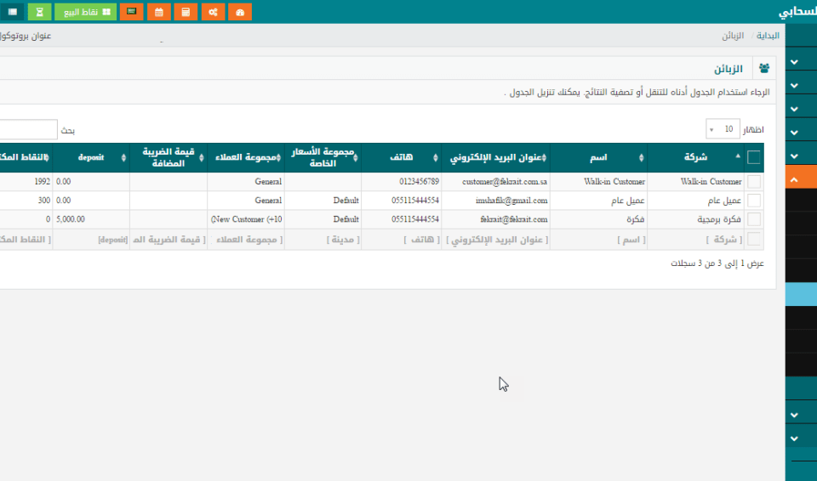The width and height of the screenshot is (817, 481).
Task: Click the settings gears icon button
Action: [x=214, y=12]
